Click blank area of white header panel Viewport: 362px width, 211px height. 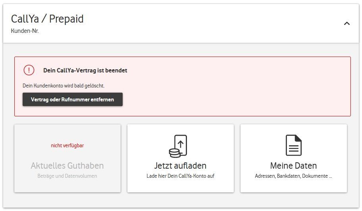(x=208, y=23)
